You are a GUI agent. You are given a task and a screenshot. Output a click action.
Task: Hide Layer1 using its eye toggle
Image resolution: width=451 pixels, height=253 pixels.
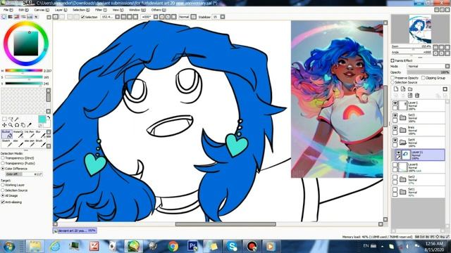click(x=395, y=103)
